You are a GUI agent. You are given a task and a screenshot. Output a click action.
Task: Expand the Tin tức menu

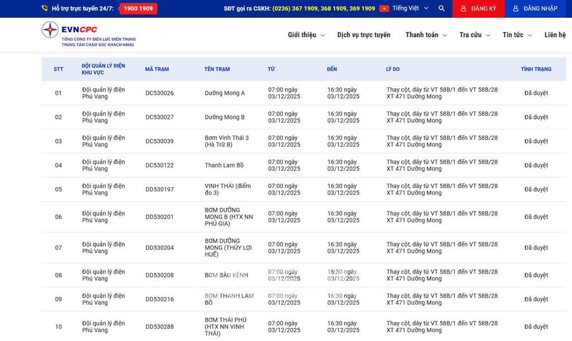pyautogui.click(x=517, y=35)
